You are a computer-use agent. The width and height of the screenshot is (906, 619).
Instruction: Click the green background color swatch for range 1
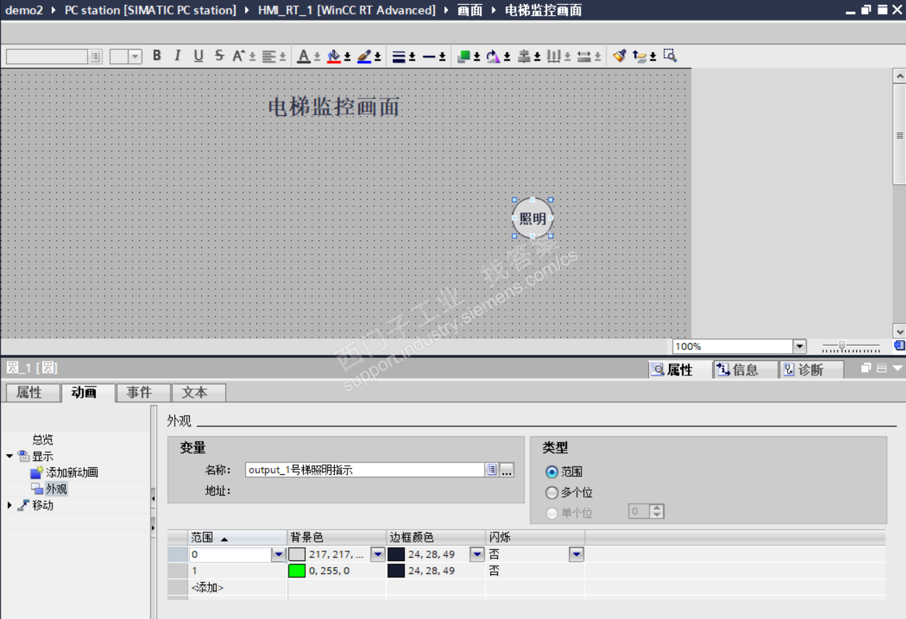point(297,571)
